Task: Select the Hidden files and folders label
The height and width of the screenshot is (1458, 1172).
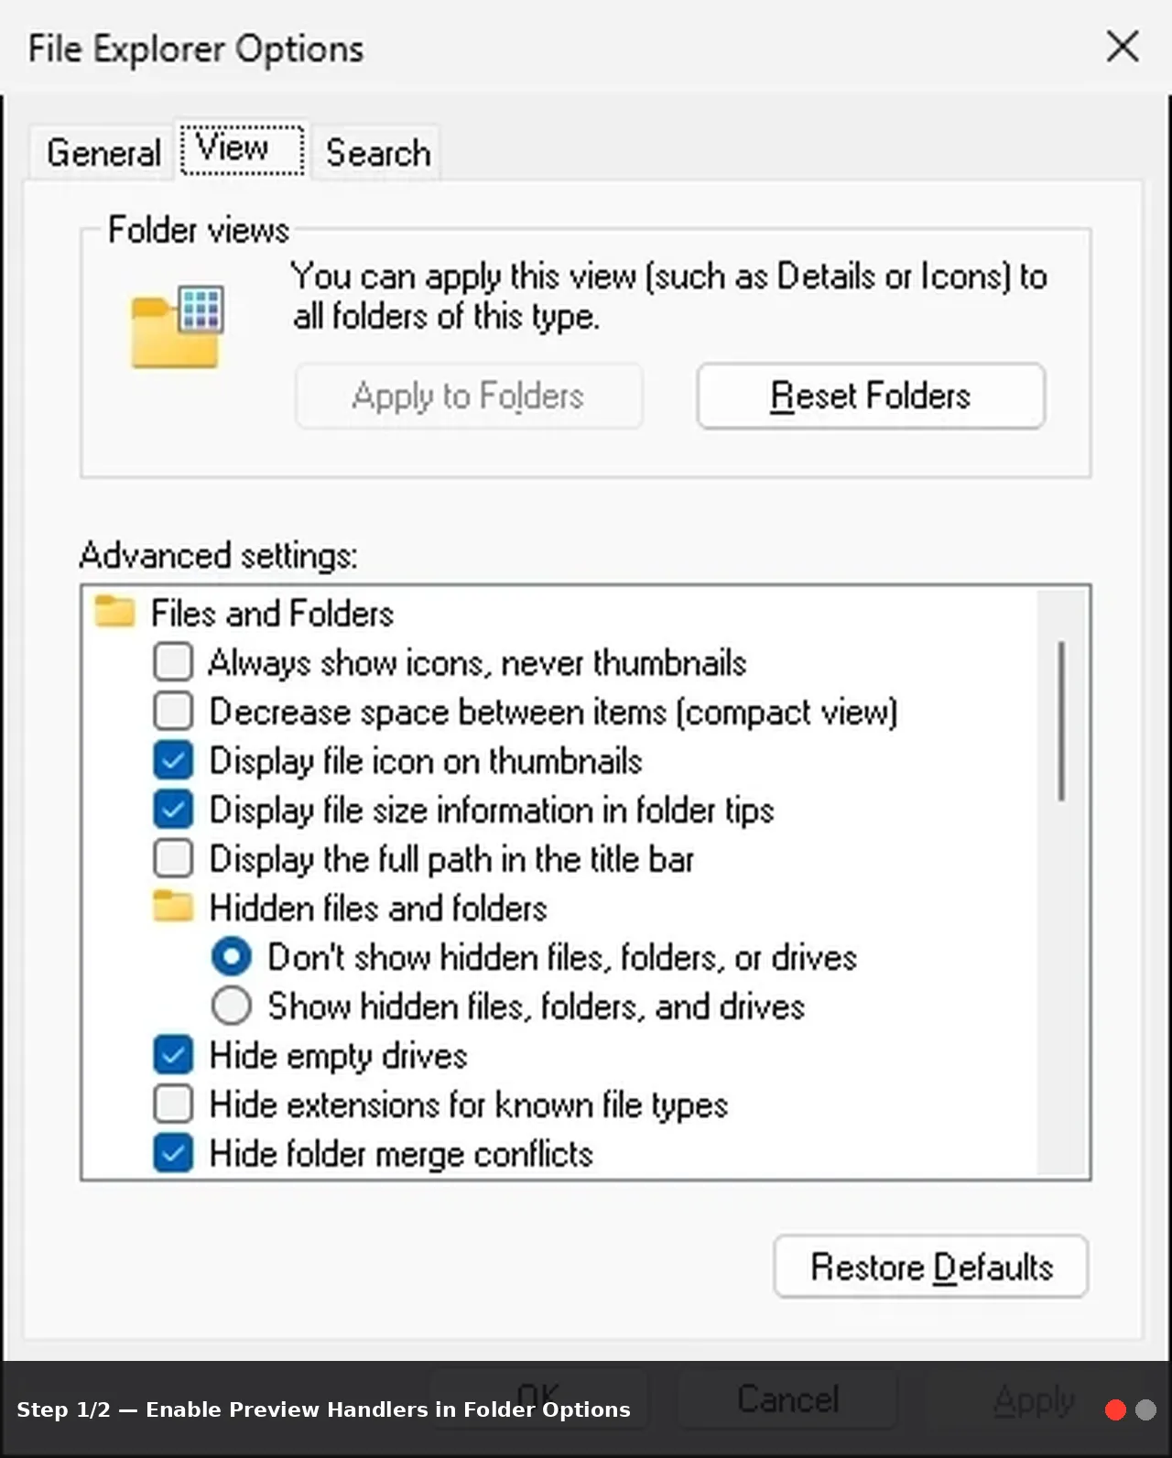Action: [x=378, y=908]
